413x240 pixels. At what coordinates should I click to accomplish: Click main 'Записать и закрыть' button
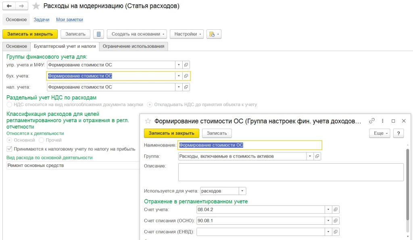(30, 34)
